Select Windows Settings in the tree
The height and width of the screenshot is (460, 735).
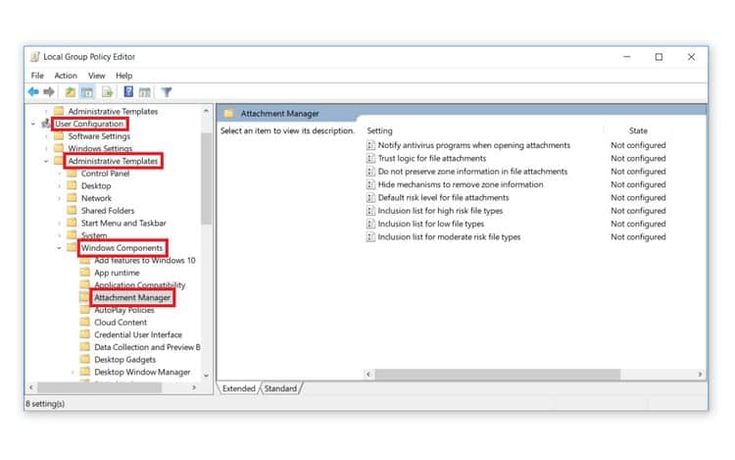100,149
